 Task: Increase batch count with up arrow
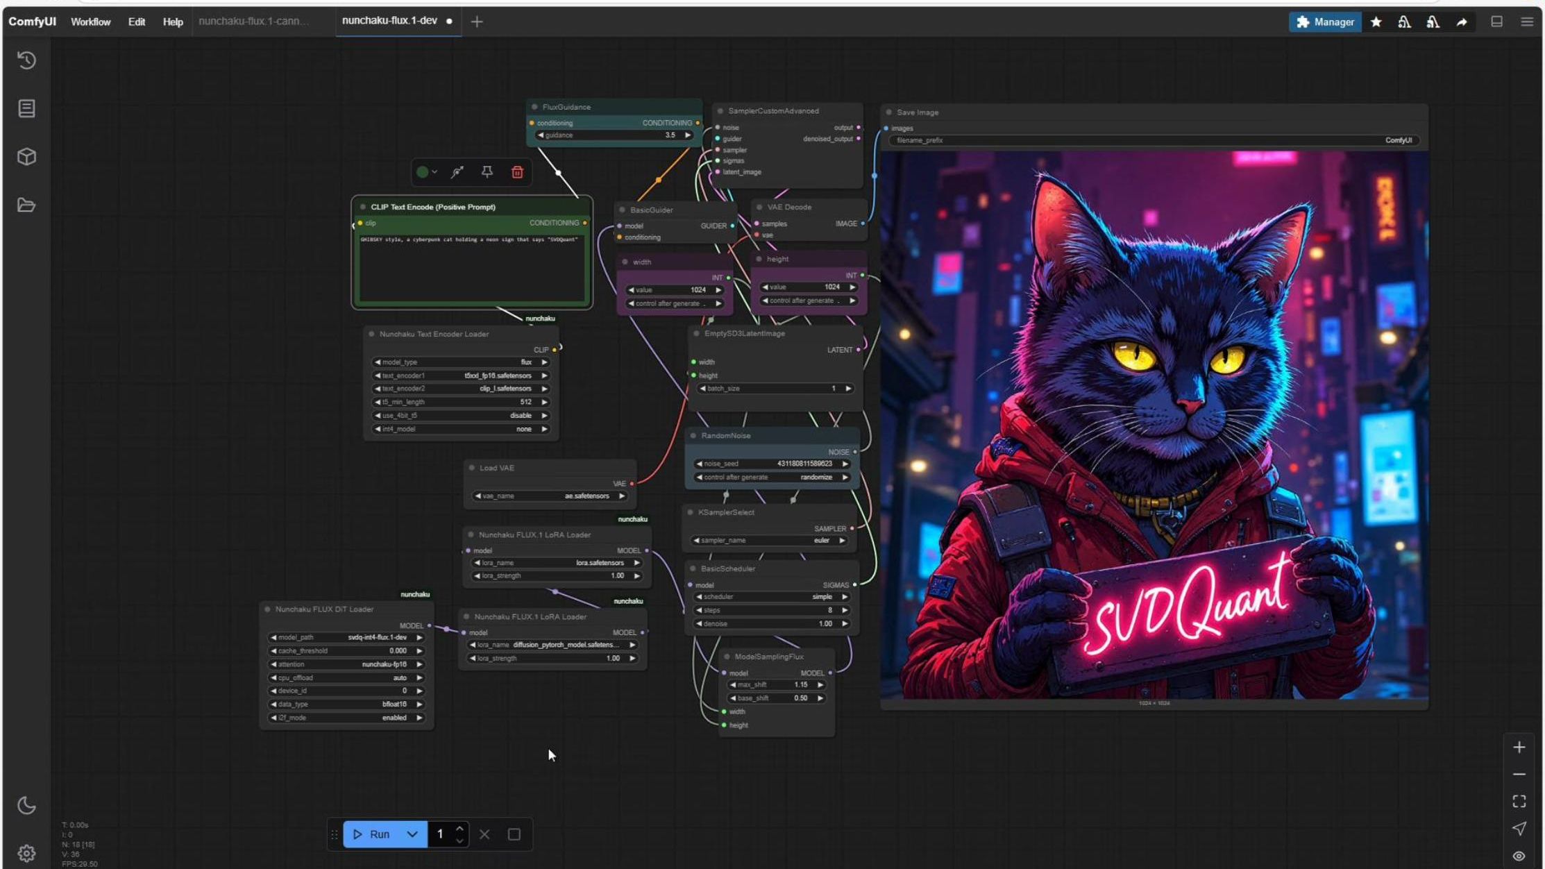tap(459, 829)
